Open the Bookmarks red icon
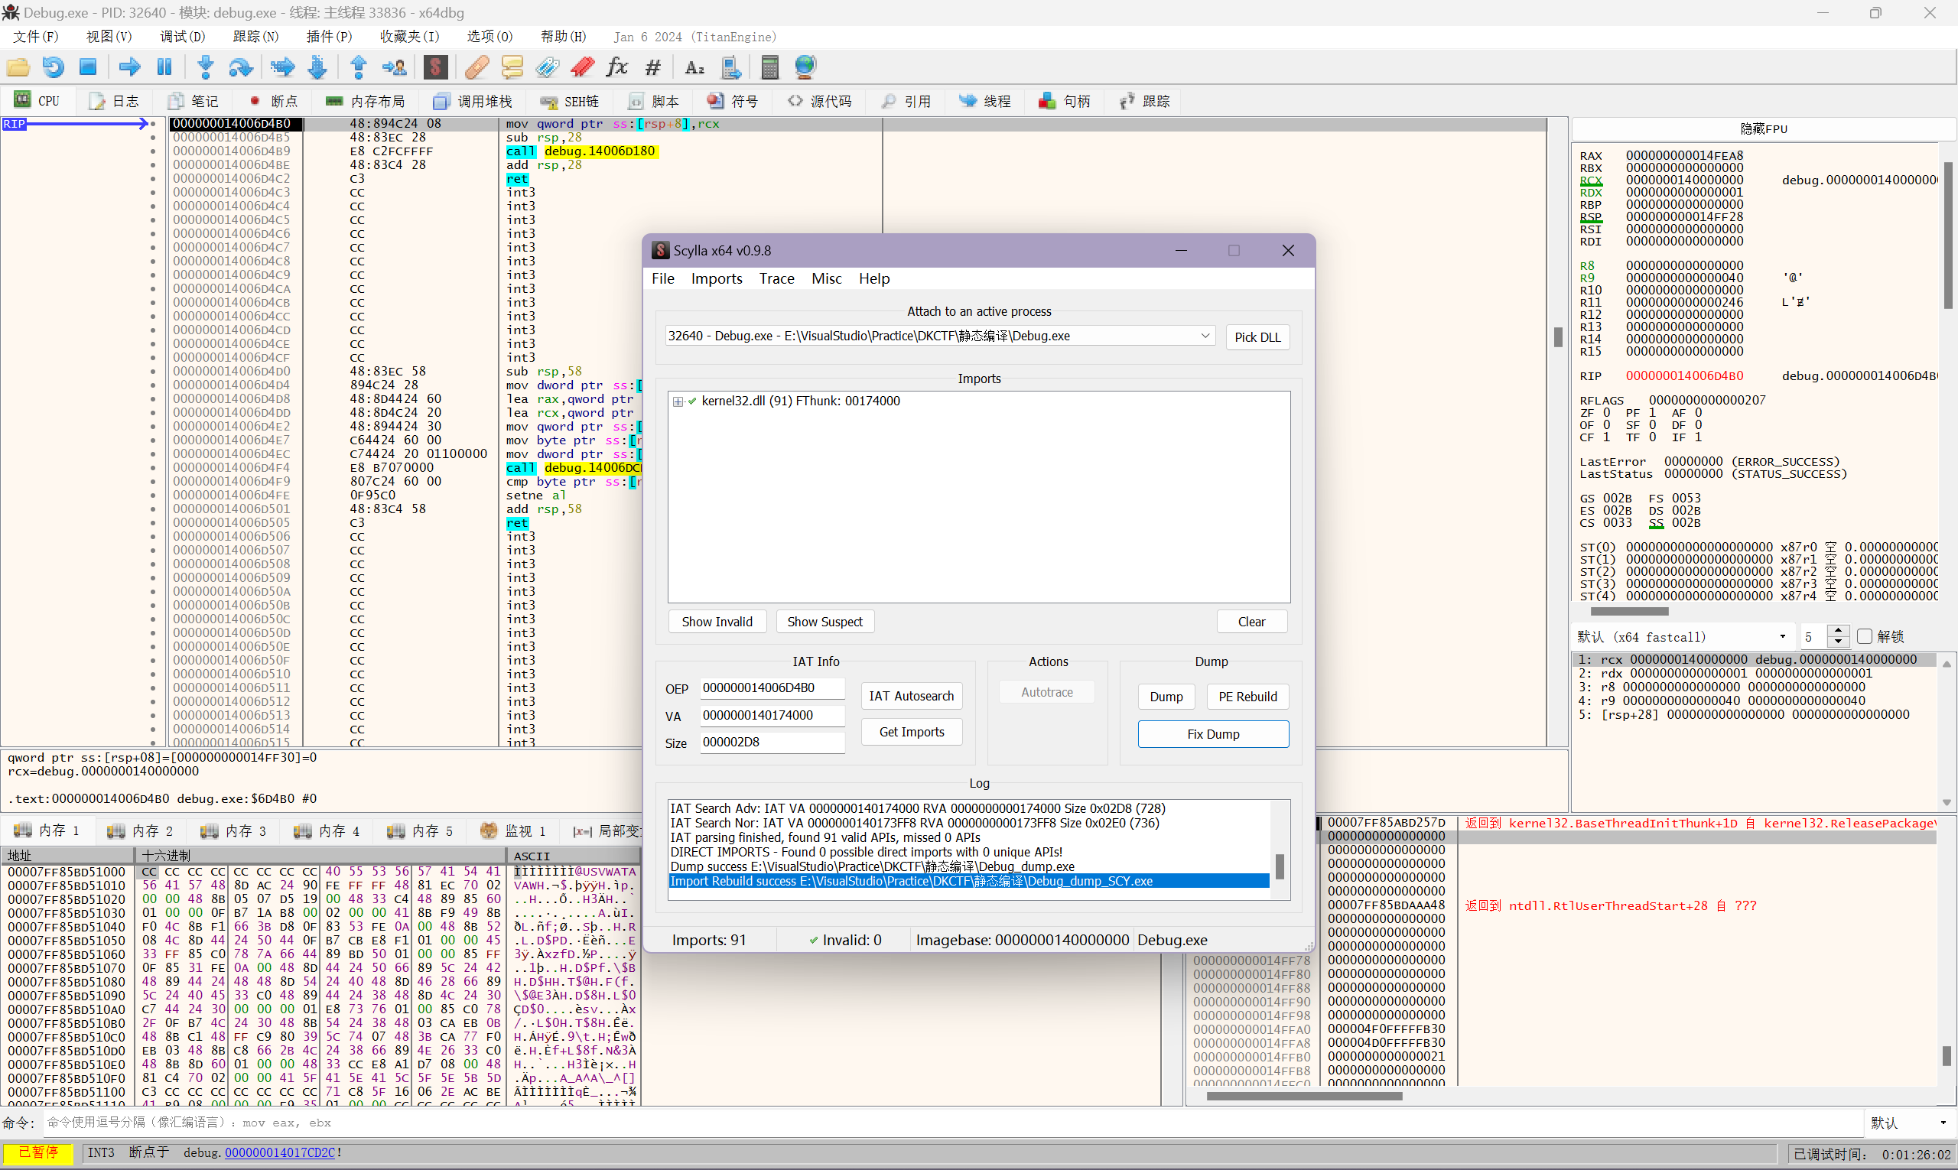Screen dimensions: 1958x1170 [583, 67]
